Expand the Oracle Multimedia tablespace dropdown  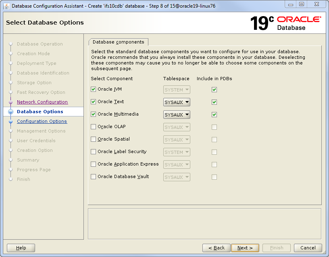(x=177, y=115)
